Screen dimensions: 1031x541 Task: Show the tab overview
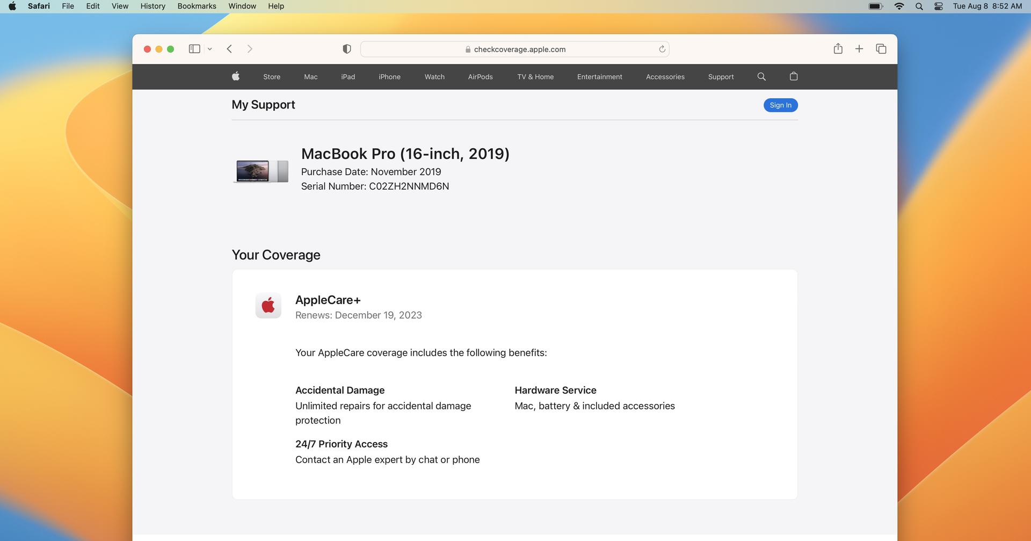coord(881,49)
